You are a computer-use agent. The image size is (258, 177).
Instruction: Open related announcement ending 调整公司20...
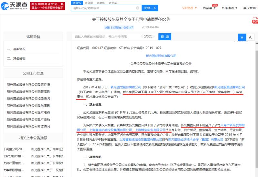click(x=14, y=149)
